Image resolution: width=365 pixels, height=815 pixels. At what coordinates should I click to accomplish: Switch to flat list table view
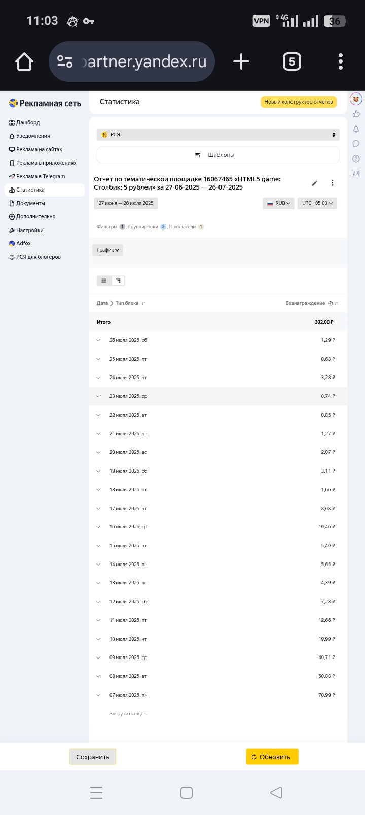coord(104,280)
